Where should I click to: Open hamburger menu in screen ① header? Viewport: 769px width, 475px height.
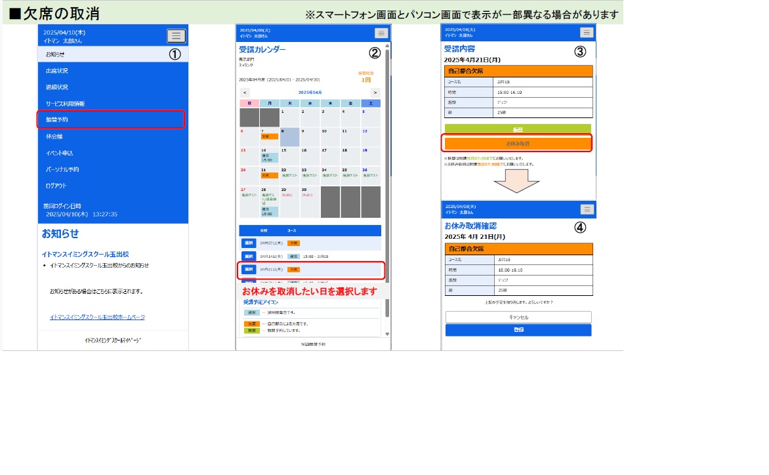[176, 36]
